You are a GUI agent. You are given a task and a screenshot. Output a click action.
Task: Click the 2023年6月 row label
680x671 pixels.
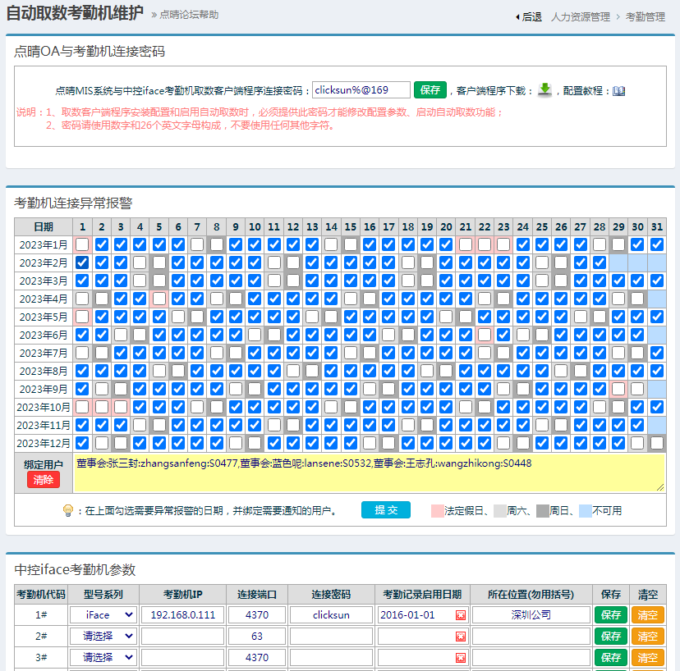click(x=44, y=335)
